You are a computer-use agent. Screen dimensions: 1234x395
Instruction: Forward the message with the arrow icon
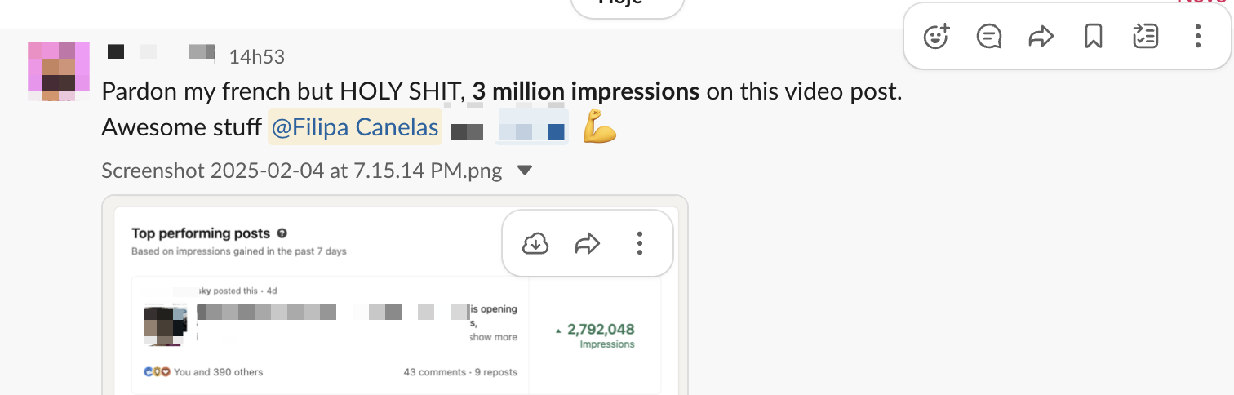coord(1041,37)
